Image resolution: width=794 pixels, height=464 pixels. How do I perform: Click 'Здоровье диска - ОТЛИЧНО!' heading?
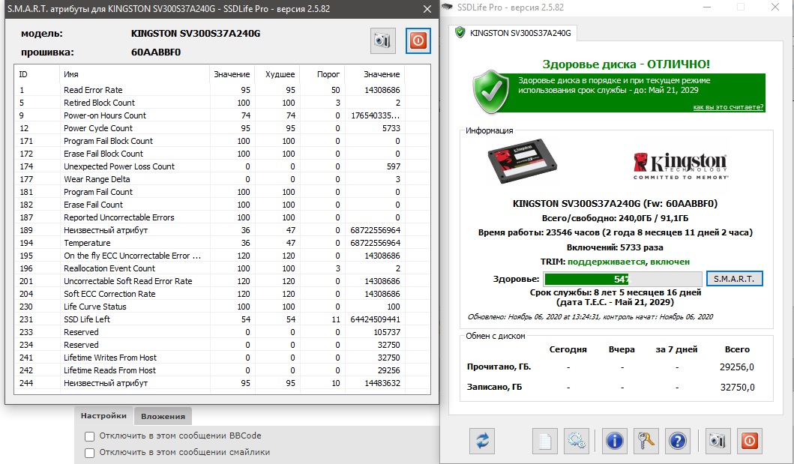(x=626, y=64)
